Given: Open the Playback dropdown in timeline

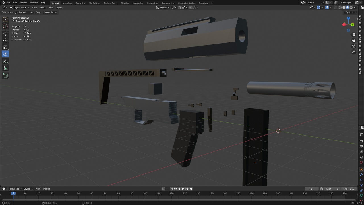Looking at the screenshot, I should 16,189.
